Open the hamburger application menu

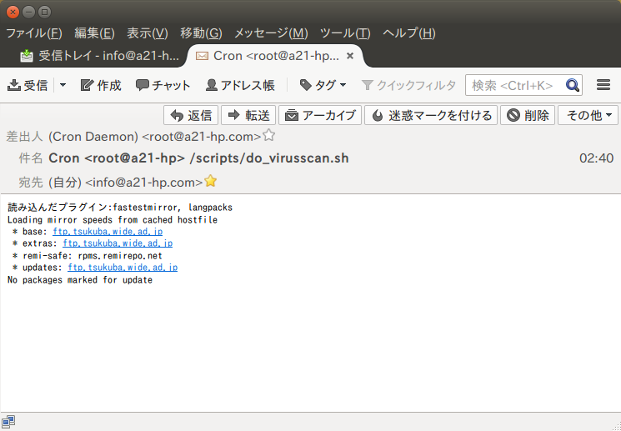click(x=603, y=85)
